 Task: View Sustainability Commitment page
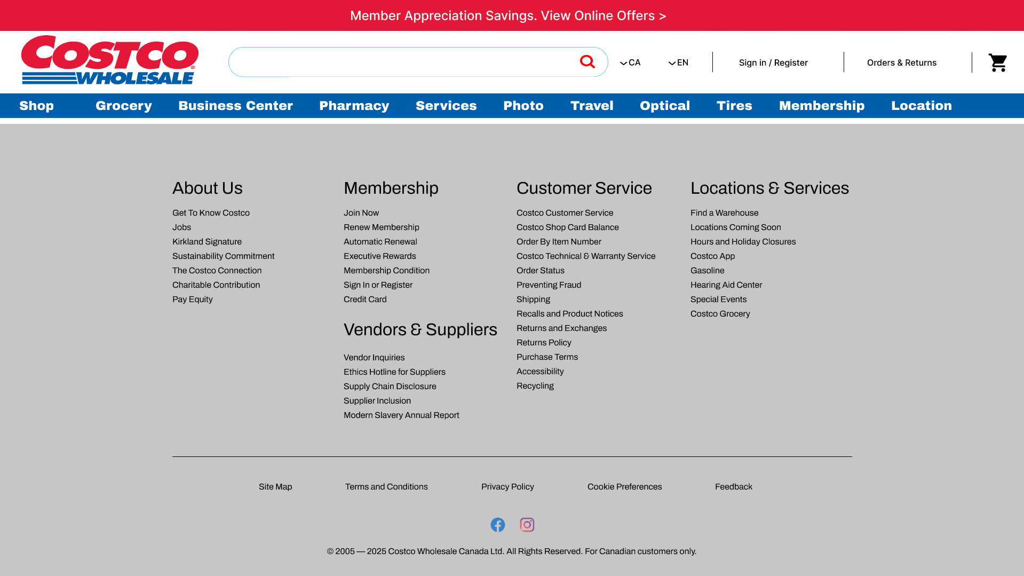(x=223, y=256)
